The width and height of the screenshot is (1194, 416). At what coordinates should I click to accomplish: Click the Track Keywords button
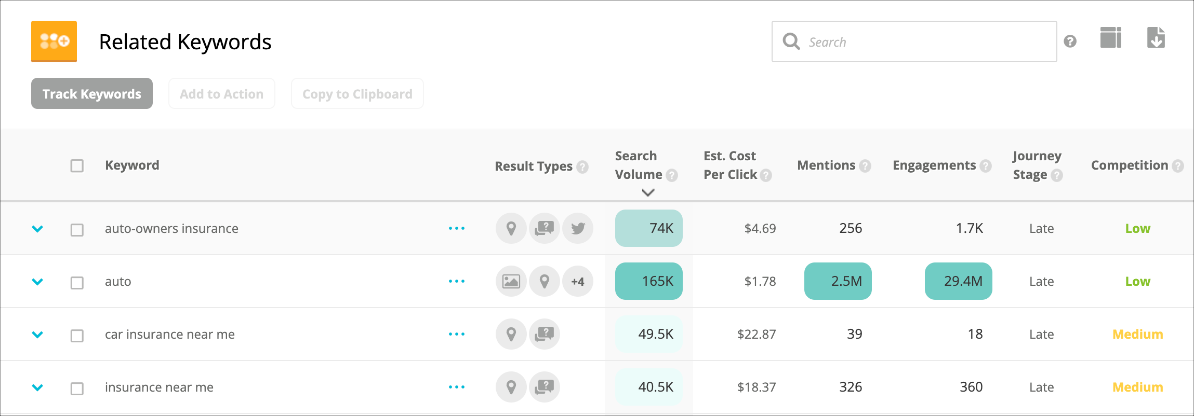tap(92, 93)
